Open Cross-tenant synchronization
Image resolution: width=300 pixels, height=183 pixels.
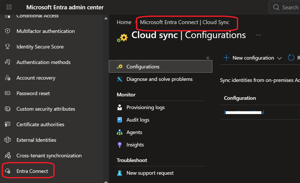point(49,156)
